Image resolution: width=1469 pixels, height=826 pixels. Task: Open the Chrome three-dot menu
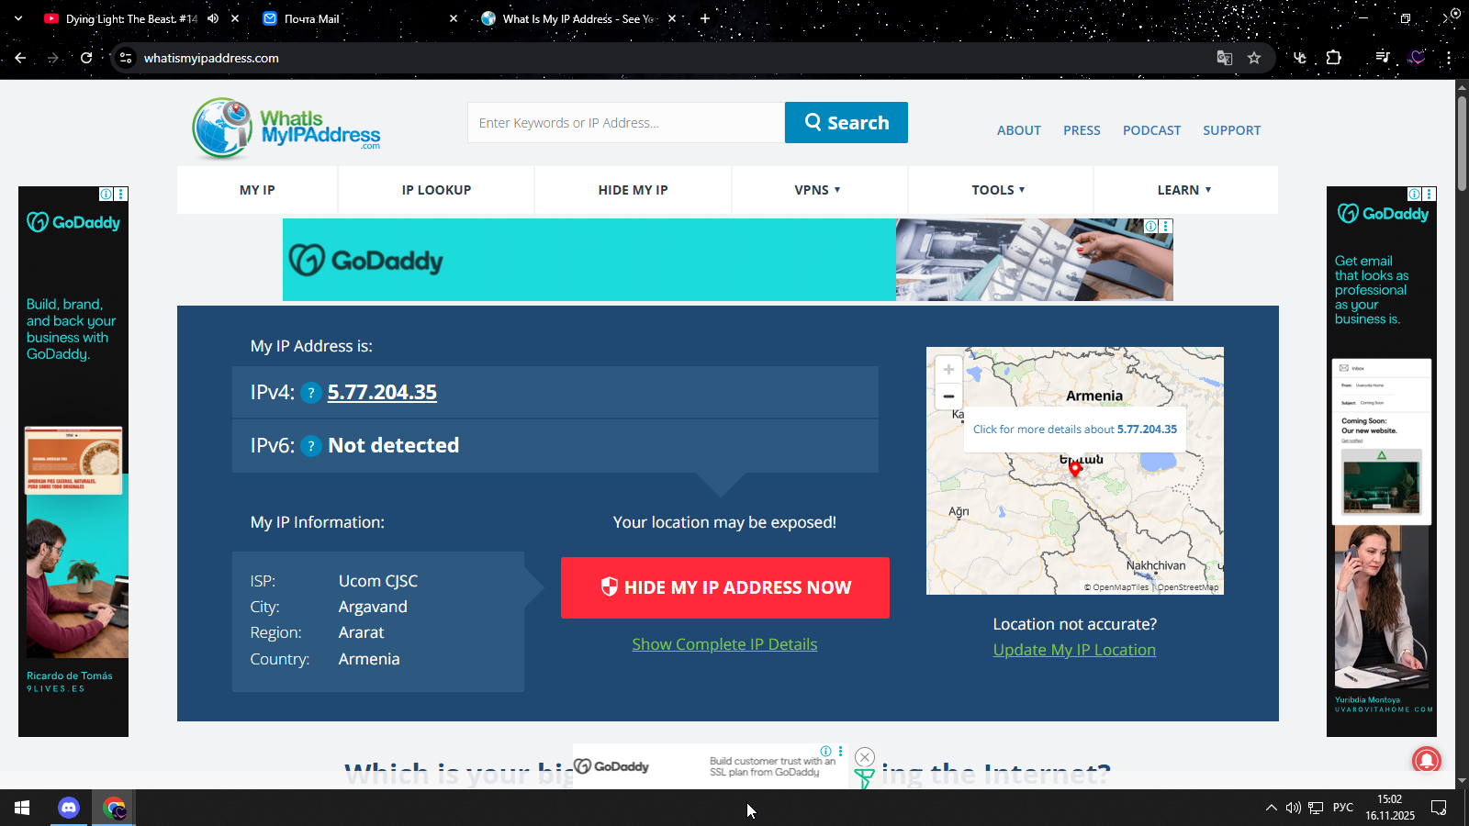(1449, 58)
